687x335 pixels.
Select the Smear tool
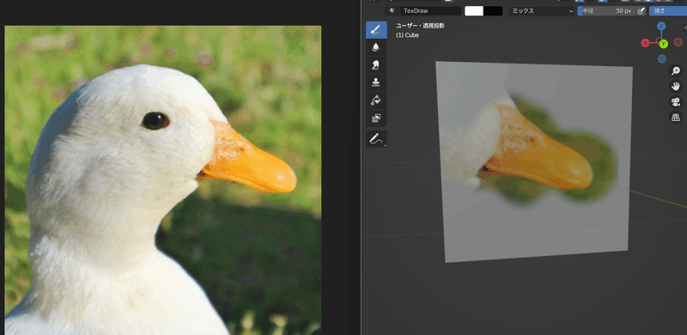[376, 65]
